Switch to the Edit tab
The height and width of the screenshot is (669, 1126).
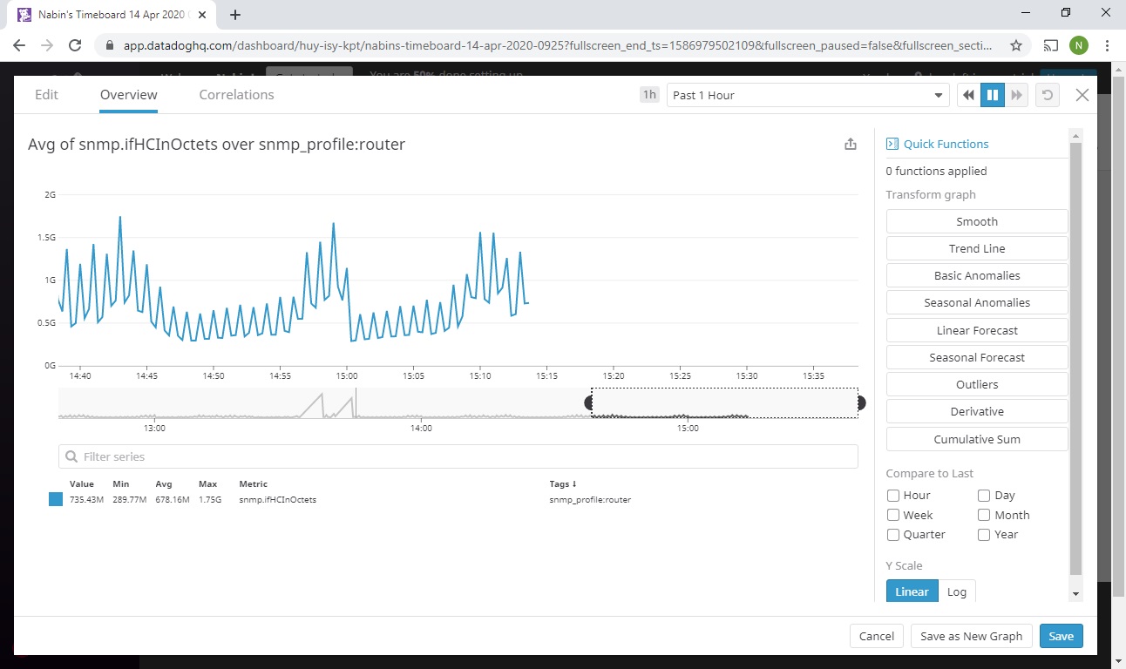pyautogui.click(x=46, y=95)
